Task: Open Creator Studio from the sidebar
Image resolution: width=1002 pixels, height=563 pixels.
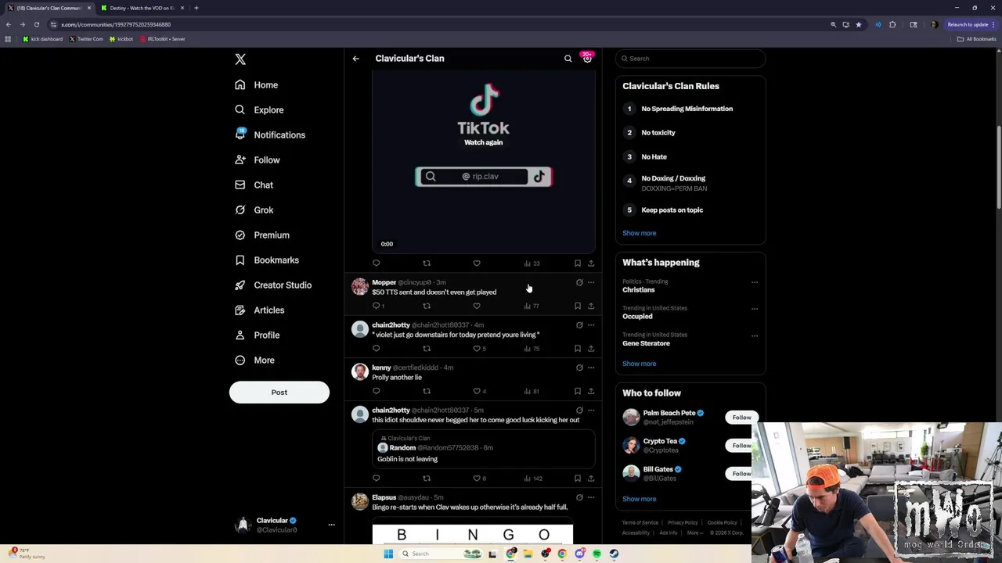Action: [x=273, y=285]
